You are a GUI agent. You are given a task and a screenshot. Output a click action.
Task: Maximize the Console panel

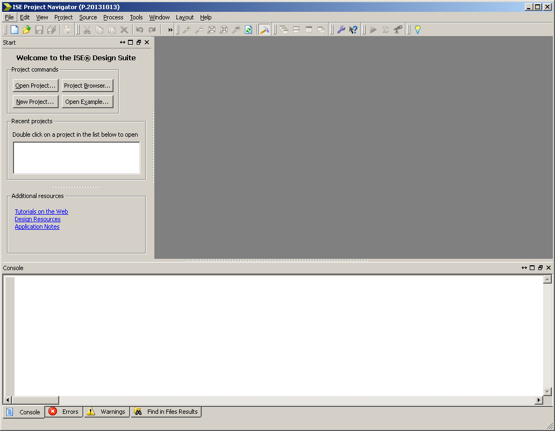click(532, 268)
